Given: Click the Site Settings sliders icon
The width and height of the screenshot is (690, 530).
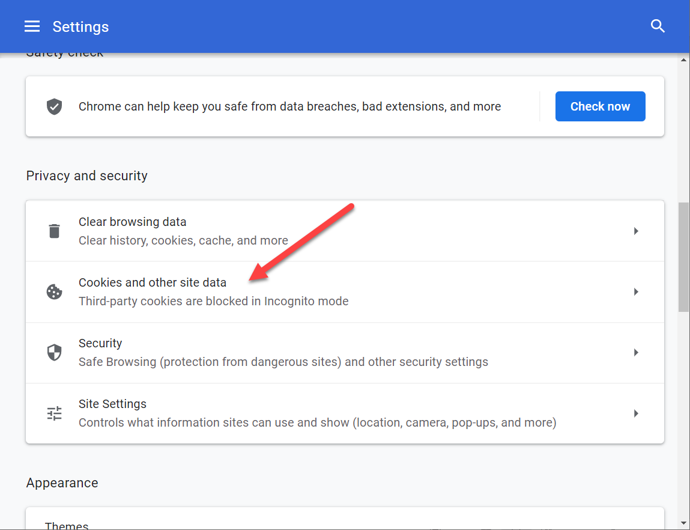Looking at the screenshot, I should click(55, 413).
